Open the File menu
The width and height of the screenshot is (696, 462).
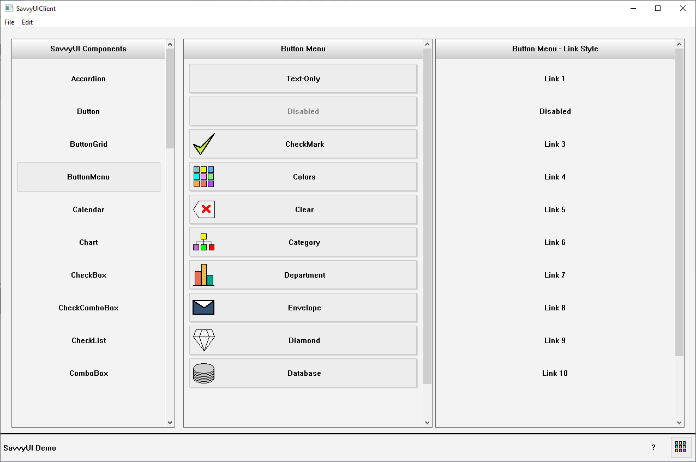[x=9, y=22]
